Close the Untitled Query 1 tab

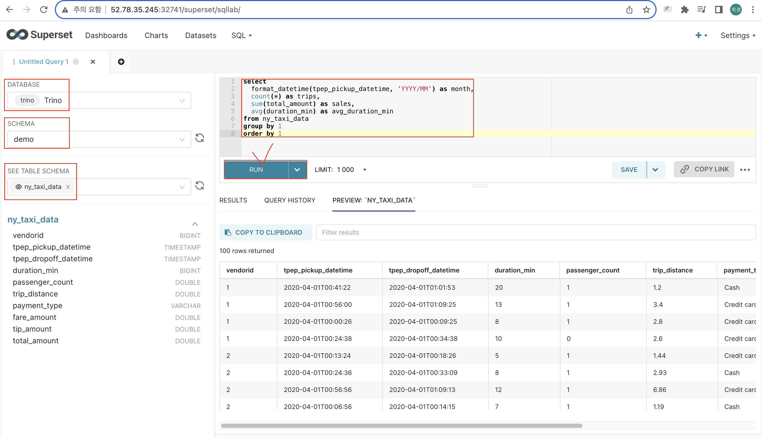point(93,62)
